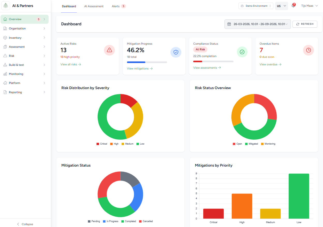The height and width of the screenshot is (227, 323).
Task: Expand the Inventory menu chevron
Action: coord(44,38)
